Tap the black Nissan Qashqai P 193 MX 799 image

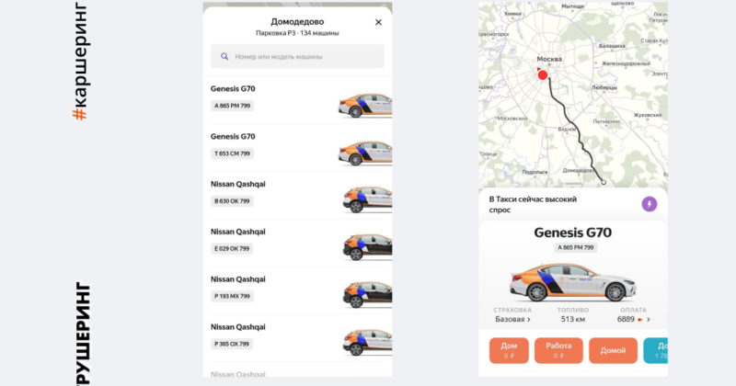pyautogui.click(x=367, y=294)
